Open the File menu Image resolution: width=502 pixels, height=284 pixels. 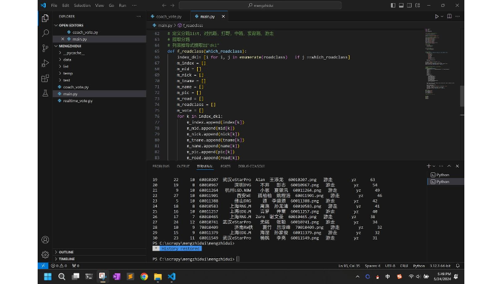pos(54,6)
